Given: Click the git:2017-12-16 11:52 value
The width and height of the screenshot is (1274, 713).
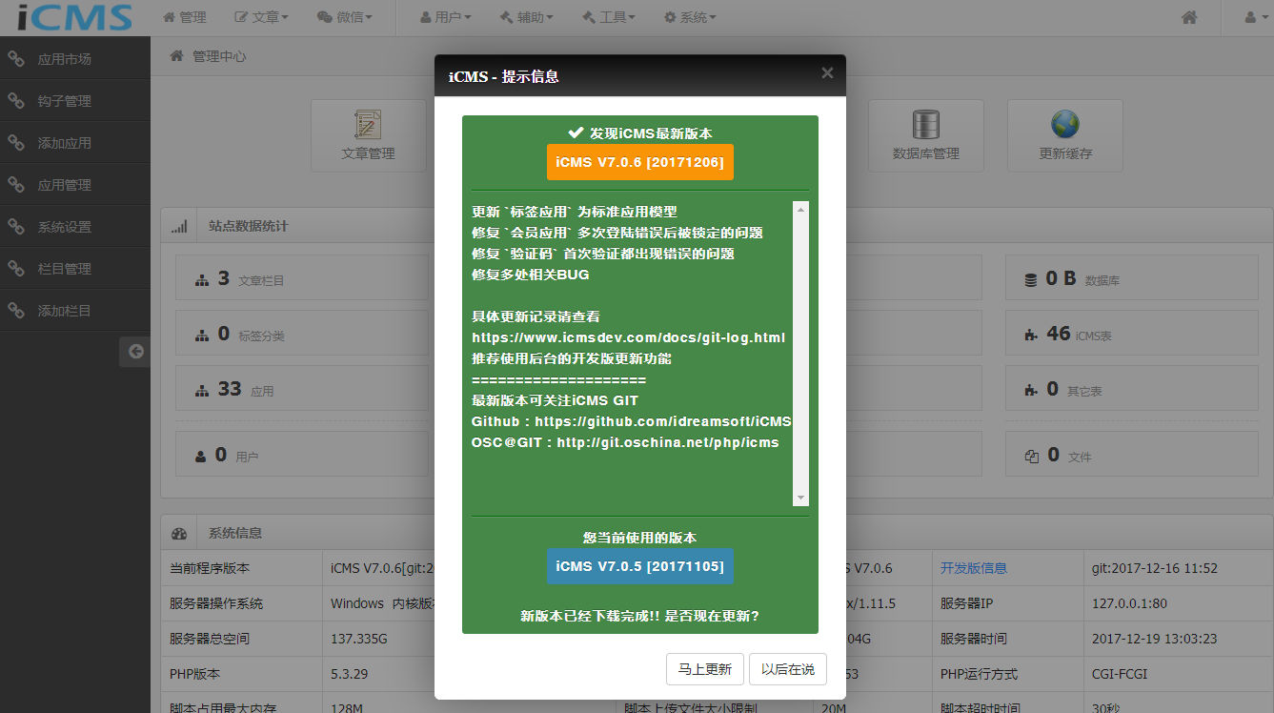Looking at the screenshot, I should [1155, 568].
